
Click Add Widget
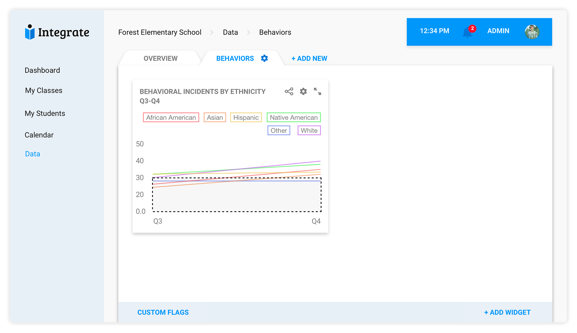click(507, 312)
